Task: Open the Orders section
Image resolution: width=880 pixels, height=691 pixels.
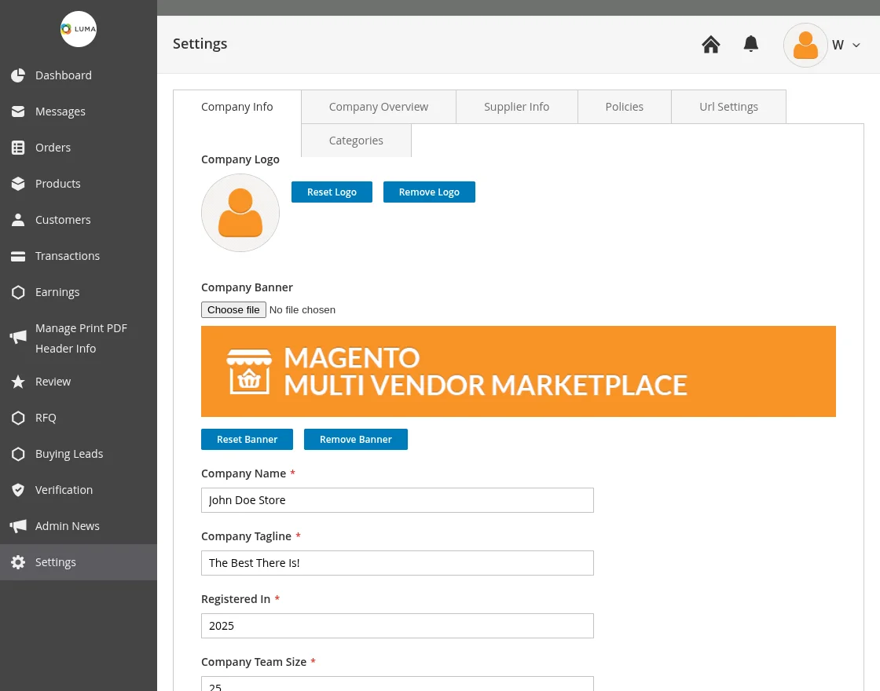Action: click(53, 147)
